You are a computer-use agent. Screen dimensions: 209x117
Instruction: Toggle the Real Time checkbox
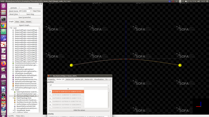[x=32, y=11]
